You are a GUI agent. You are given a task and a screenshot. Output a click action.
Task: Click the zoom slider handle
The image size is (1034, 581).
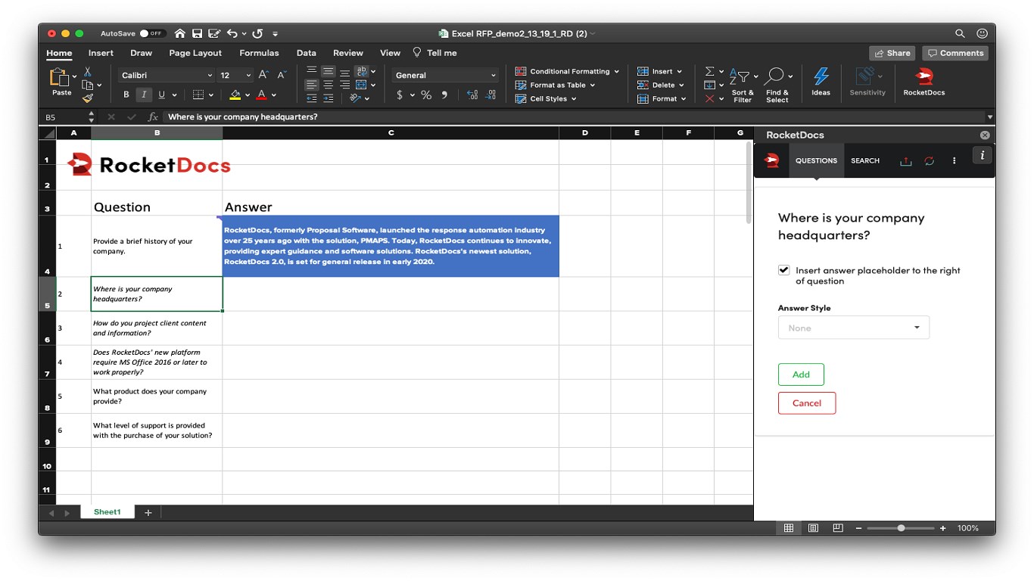pyautogui.click(x=901, y=528)
